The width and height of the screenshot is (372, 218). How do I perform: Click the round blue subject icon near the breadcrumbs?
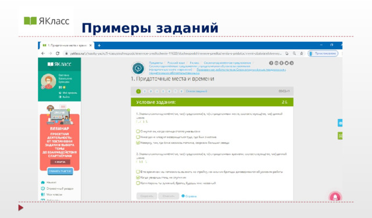138,68
